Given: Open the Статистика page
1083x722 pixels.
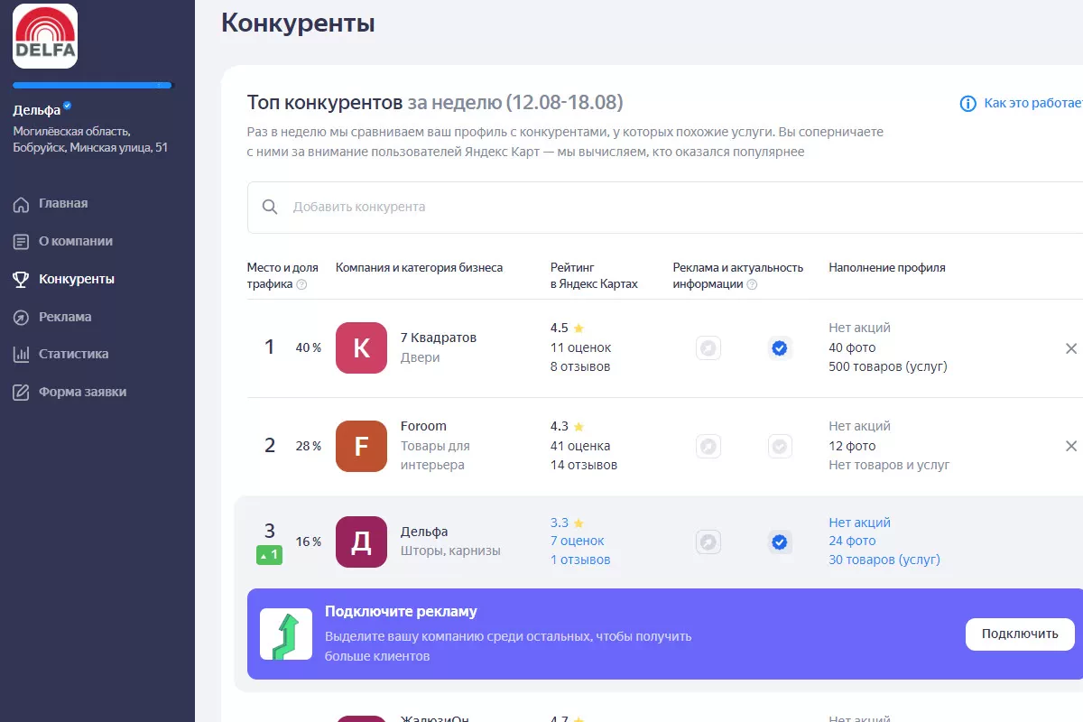Looking at the screenshot, I should point(74,354).
